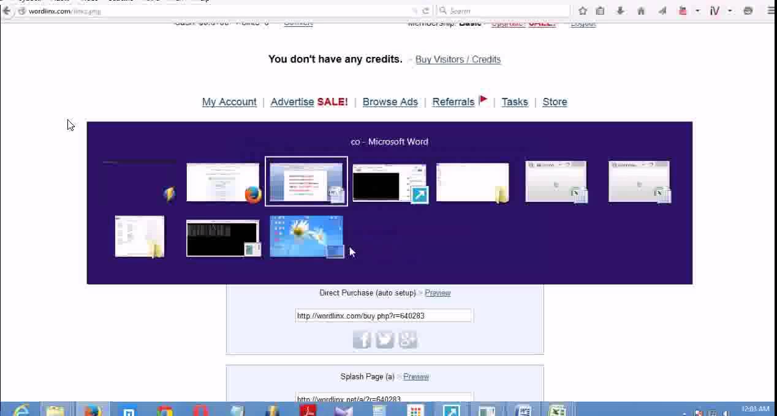The height and width of the screenshot is (416, 777).
Task: Open the Firefox hamburger menu
Action: pyautogui.click(x=771, y=11)
